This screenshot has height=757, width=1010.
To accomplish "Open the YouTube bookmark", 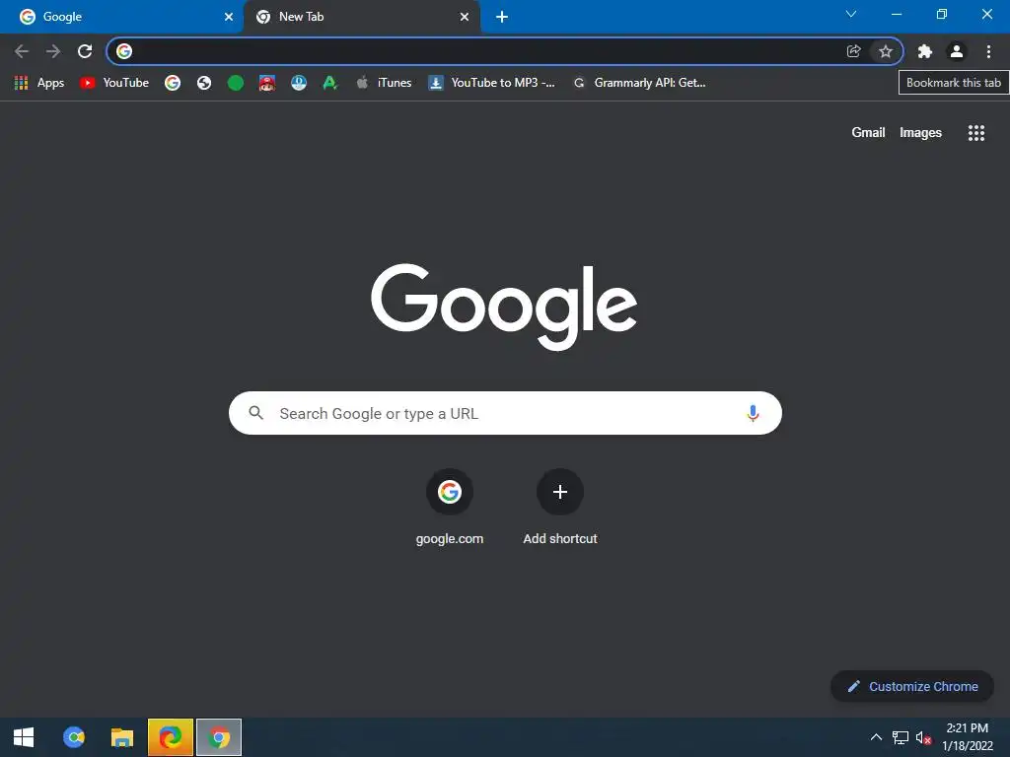I will pos(114,83).
